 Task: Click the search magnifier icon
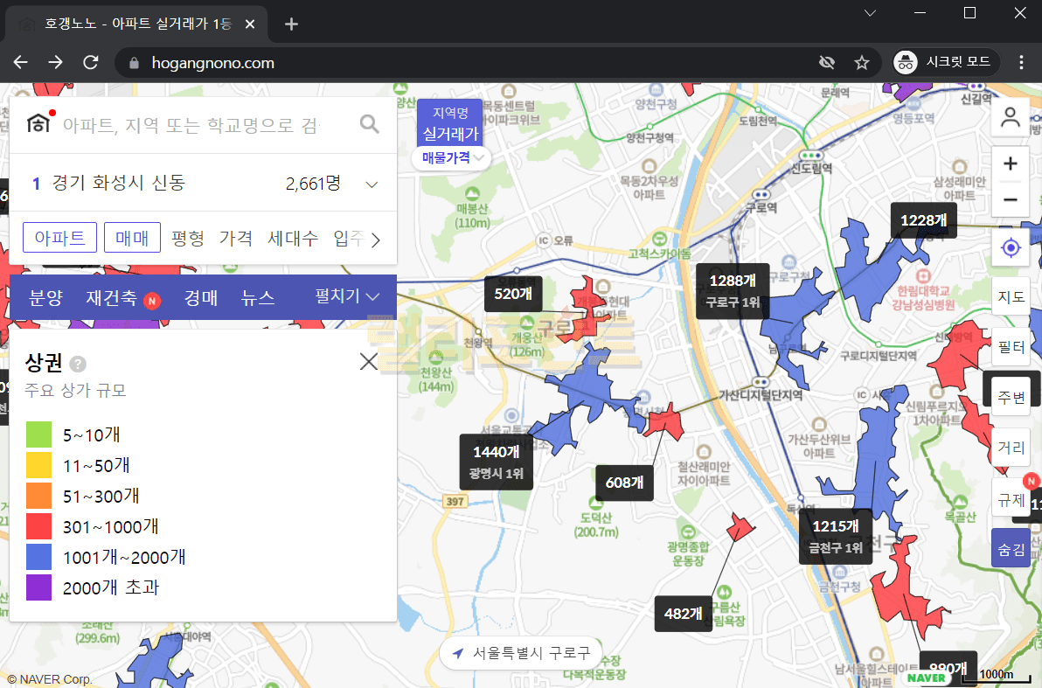370,124
